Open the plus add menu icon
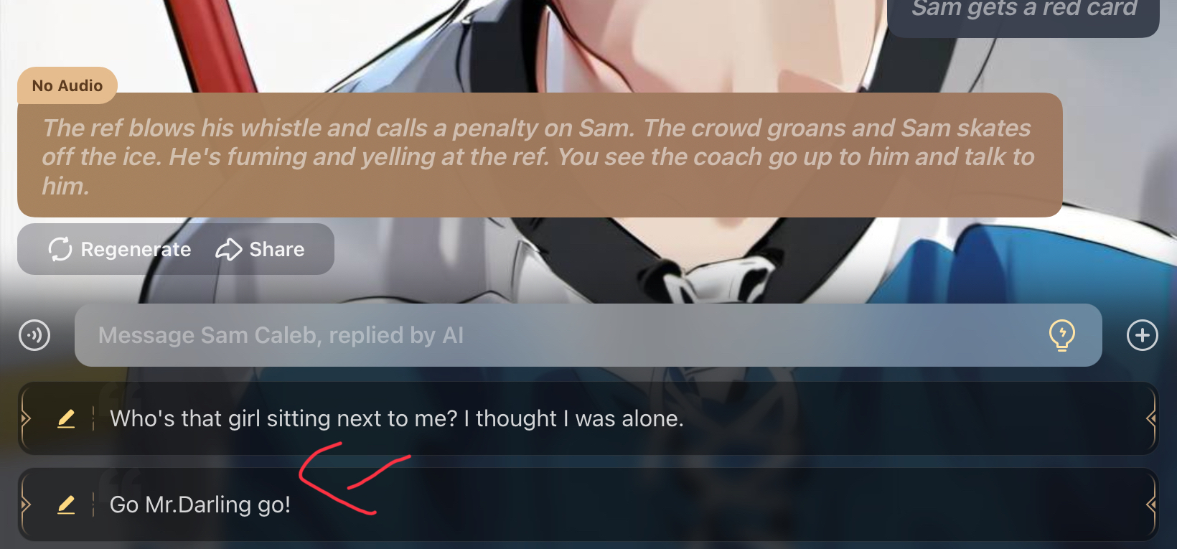 click(1142, 335)
